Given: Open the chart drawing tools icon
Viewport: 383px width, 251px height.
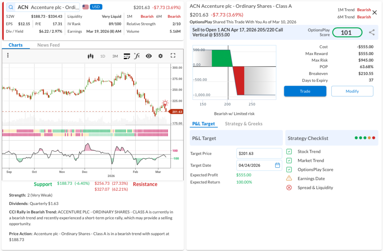Looking at the screenshot, I should pos(126,56).
